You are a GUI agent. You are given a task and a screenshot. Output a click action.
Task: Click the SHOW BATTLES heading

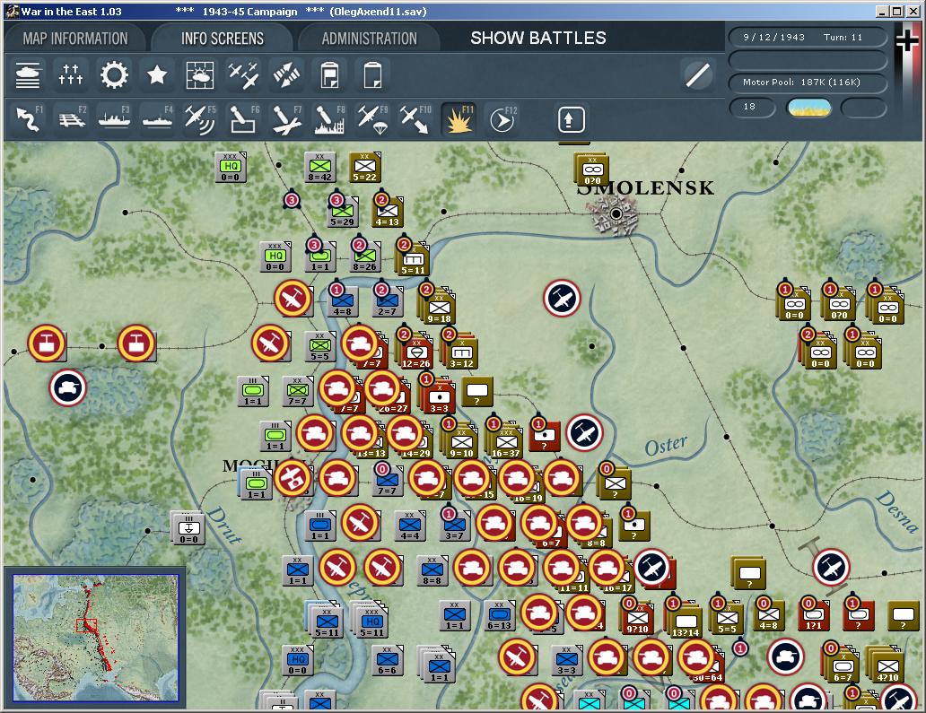538,38
